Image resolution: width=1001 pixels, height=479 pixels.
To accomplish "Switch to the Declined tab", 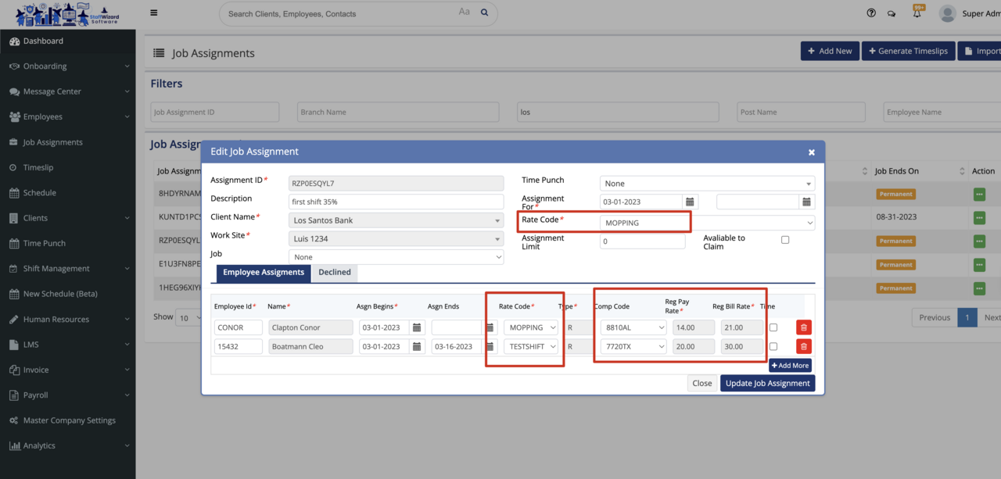I will [335, 272].
